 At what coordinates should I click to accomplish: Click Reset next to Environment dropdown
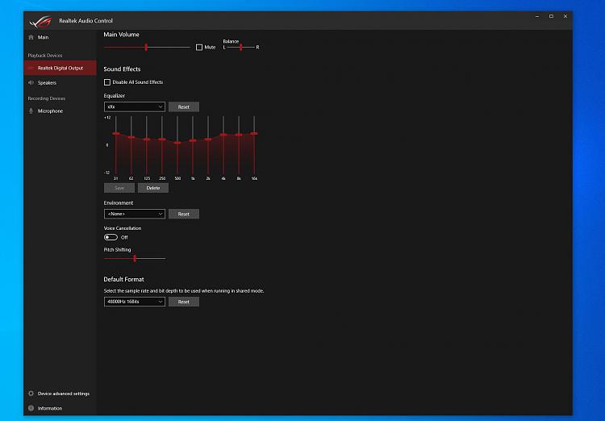pyautogui.click(x=184, y=214)
